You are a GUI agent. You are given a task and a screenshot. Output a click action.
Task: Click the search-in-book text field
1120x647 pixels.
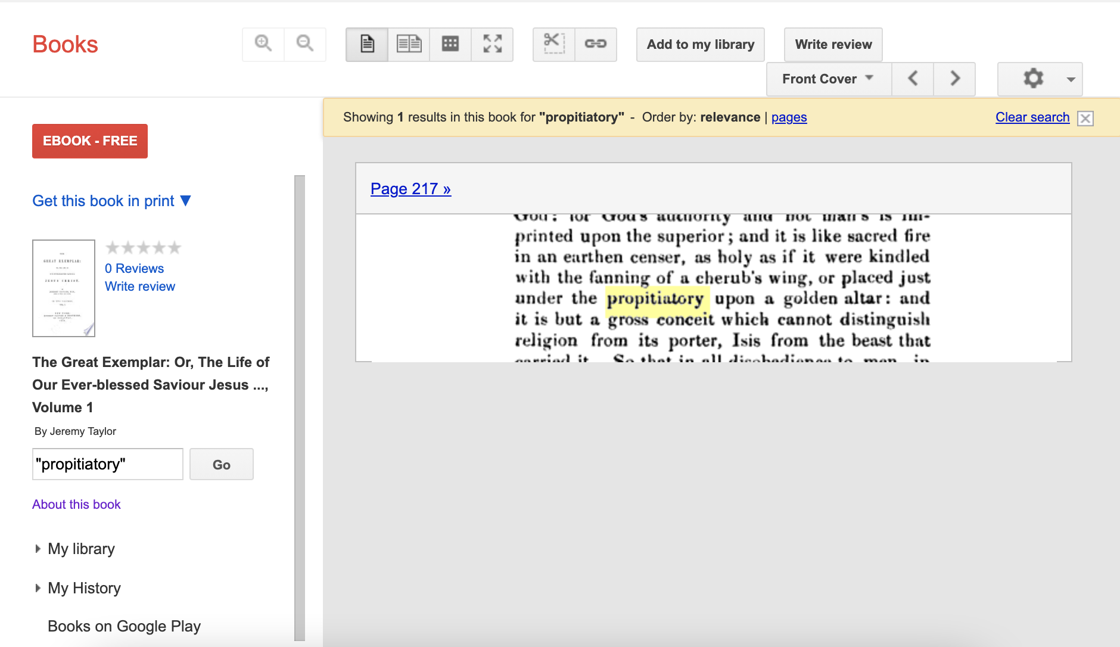click(x=108, y=464)
